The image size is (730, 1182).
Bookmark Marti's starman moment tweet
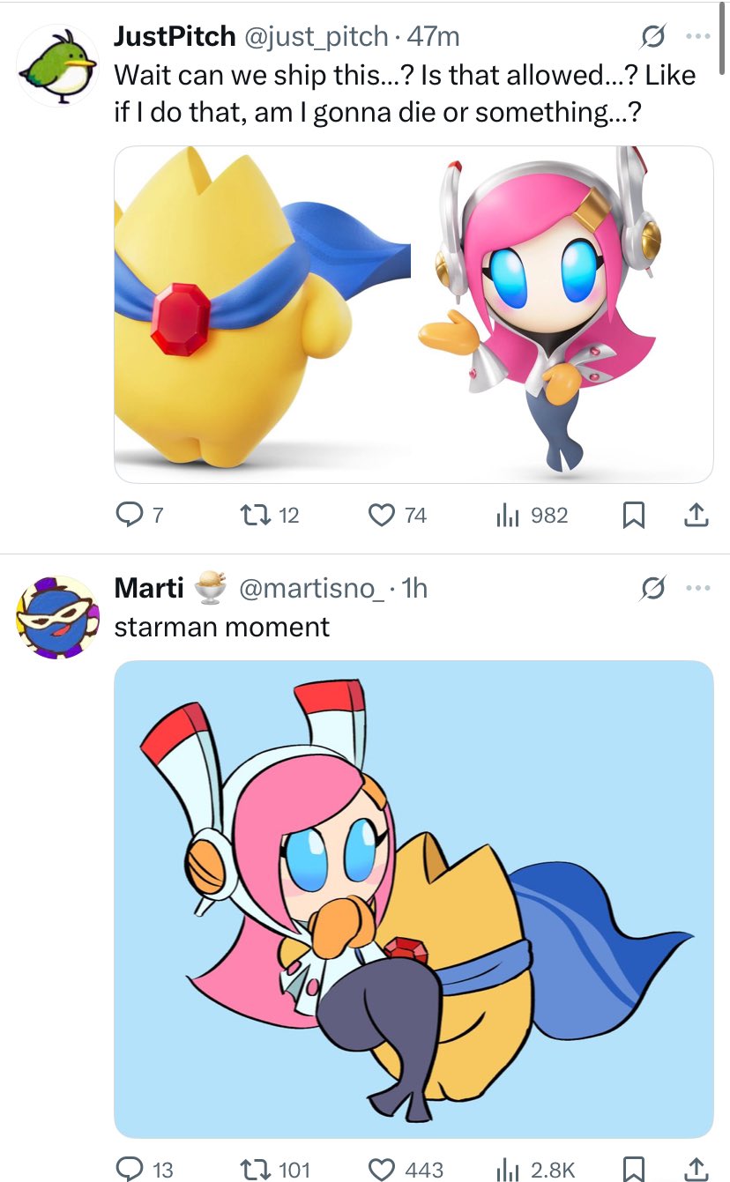tap(632, 1169)
